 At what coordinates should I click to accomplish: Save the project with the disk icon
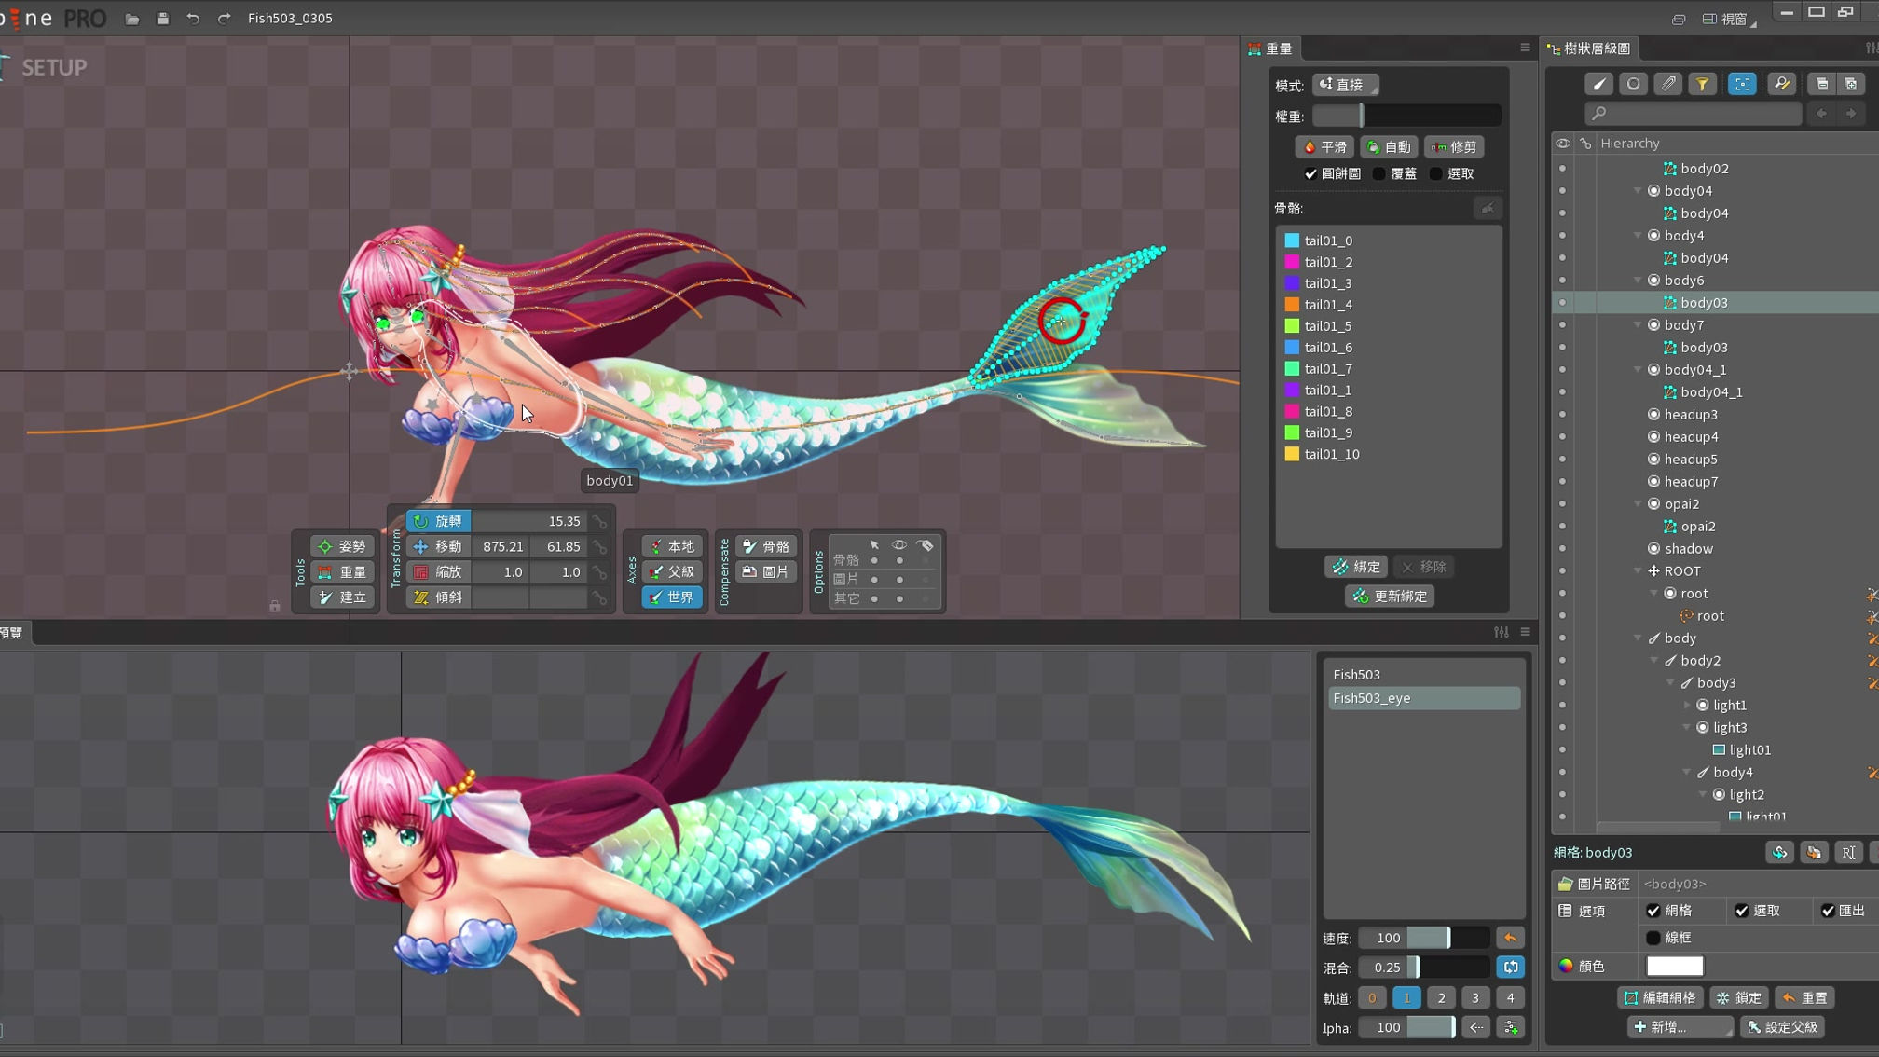pos(162,19)
